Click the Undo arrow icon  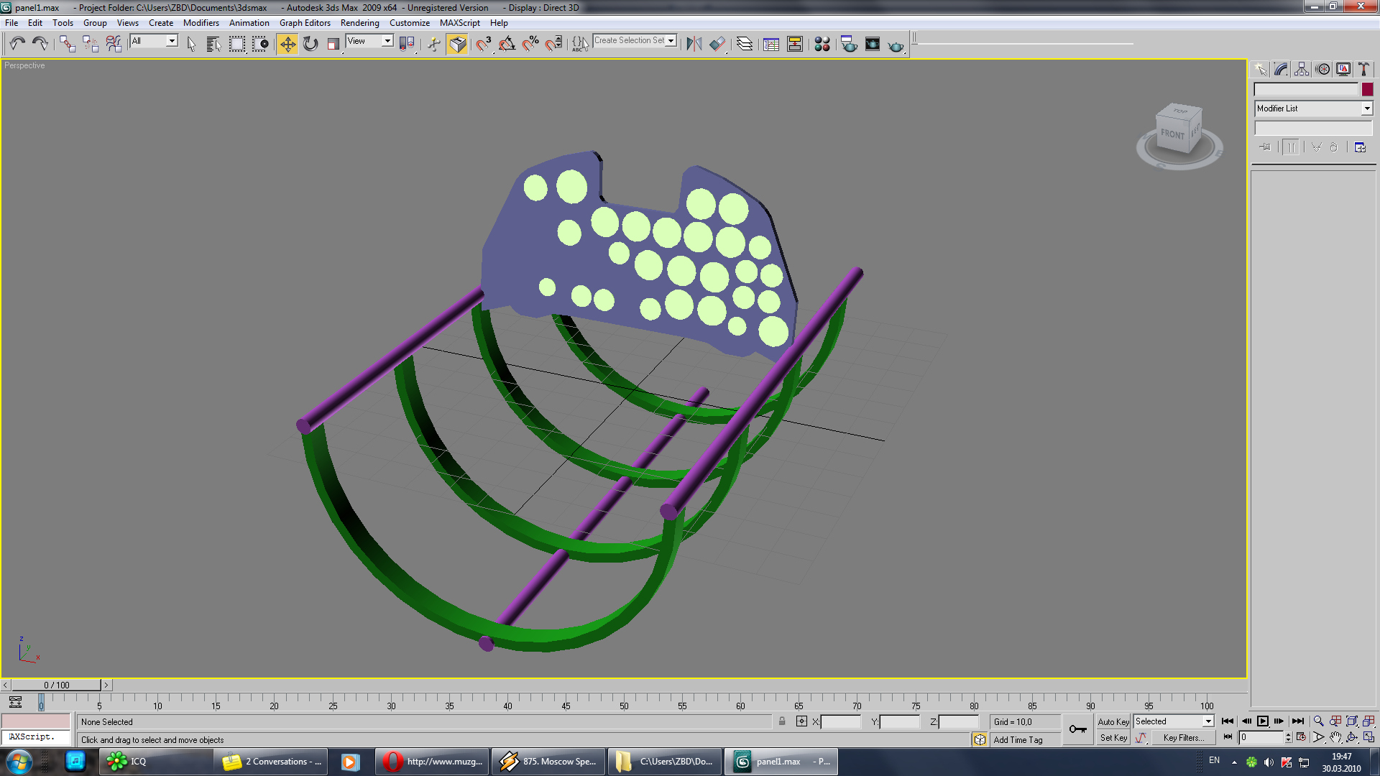(17, 45)
